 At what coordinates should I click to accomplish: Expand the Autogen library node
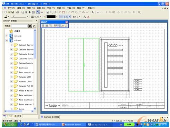(7, 36)
